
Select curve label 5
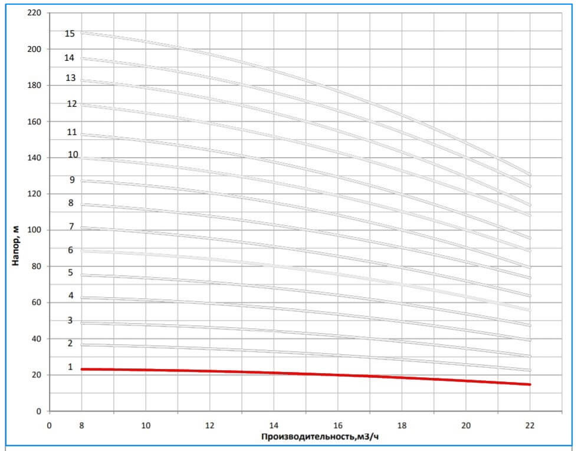click(x=70, y=273)
